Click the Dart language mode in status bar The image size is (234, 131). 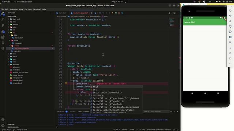pyautogui.click(x=143, y=130)
